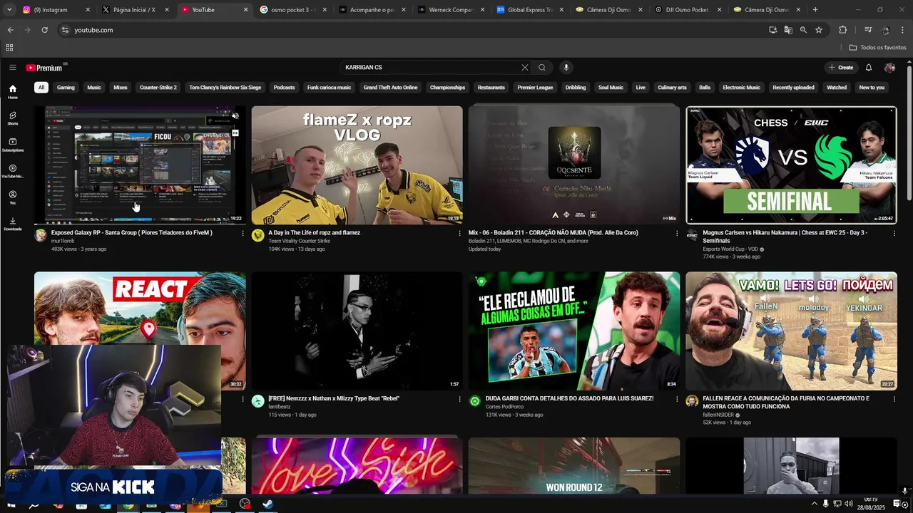Open options for Exposed Galaxy RP video
Image resolution: width=913 pixels, height=513 pixels.
point(243,233)
